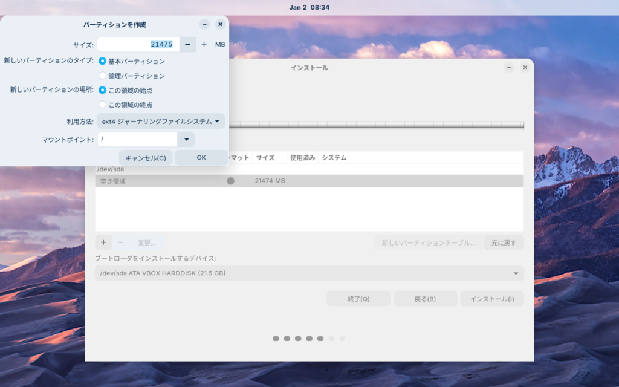Viewport: 619px width, 387px height.
Task: Expand the mount point dropdown arrow
Action: tap(186, 140)
